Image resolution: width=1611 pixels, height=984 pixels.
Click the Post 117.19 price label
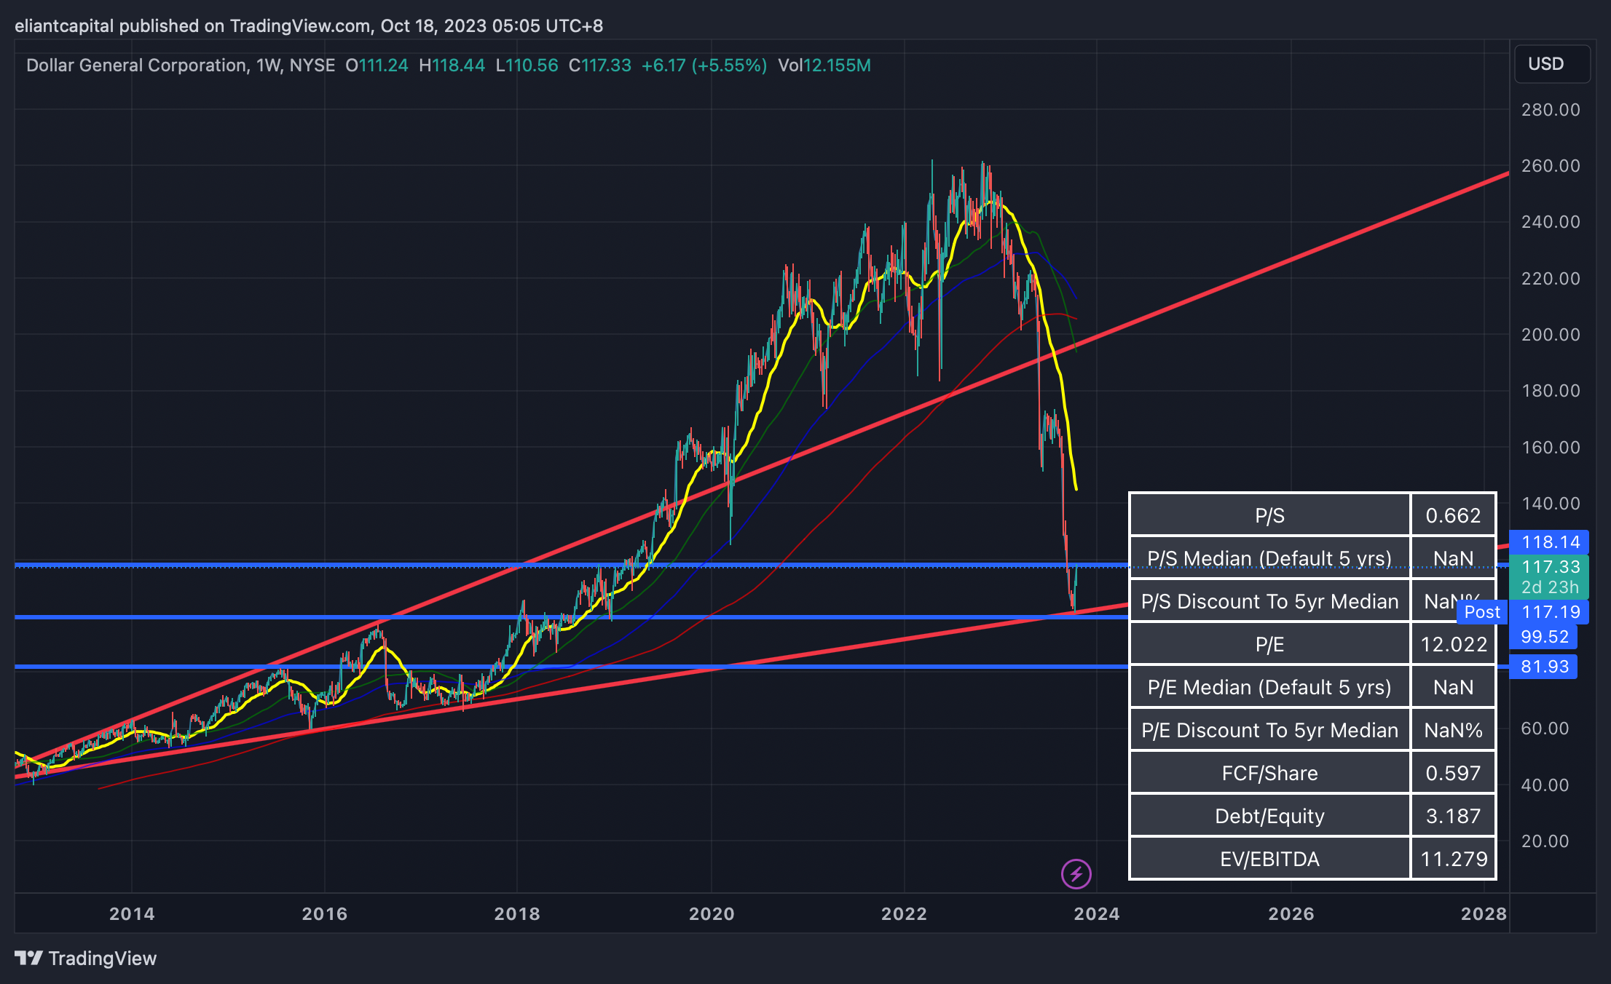pyautogui.click(x=1550, y=612)
